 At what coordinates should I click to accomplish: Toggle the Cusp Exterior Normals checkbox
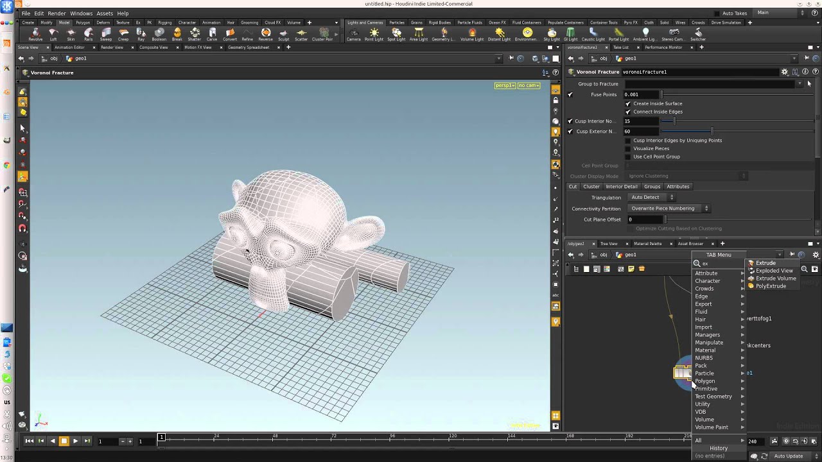point(570,132)
